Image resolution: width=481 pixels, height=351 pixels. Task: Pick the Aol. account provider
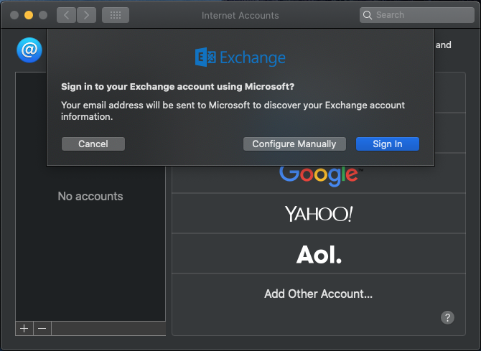pyautogui.click(x=318, y=254)
